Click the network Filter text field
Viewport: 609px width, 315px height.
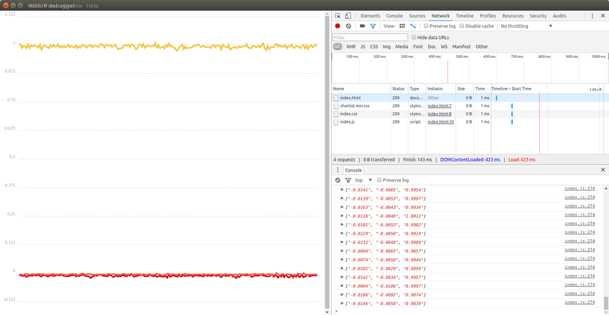tap(370, 37)
